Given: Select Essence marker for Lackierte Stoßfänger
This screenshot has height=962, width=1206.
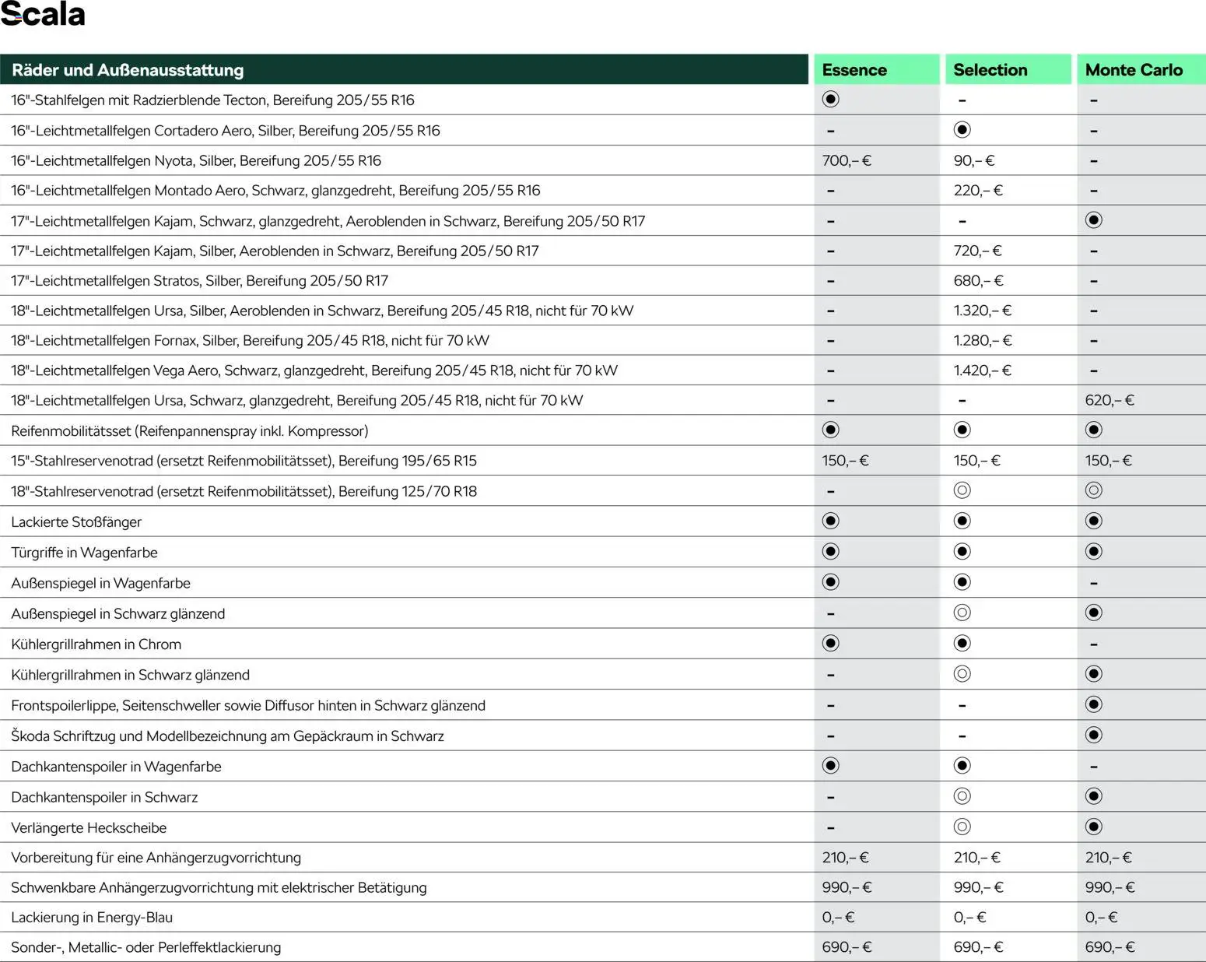Looking at the screenshot, I should pyautogui.click(x=830, y=521).
